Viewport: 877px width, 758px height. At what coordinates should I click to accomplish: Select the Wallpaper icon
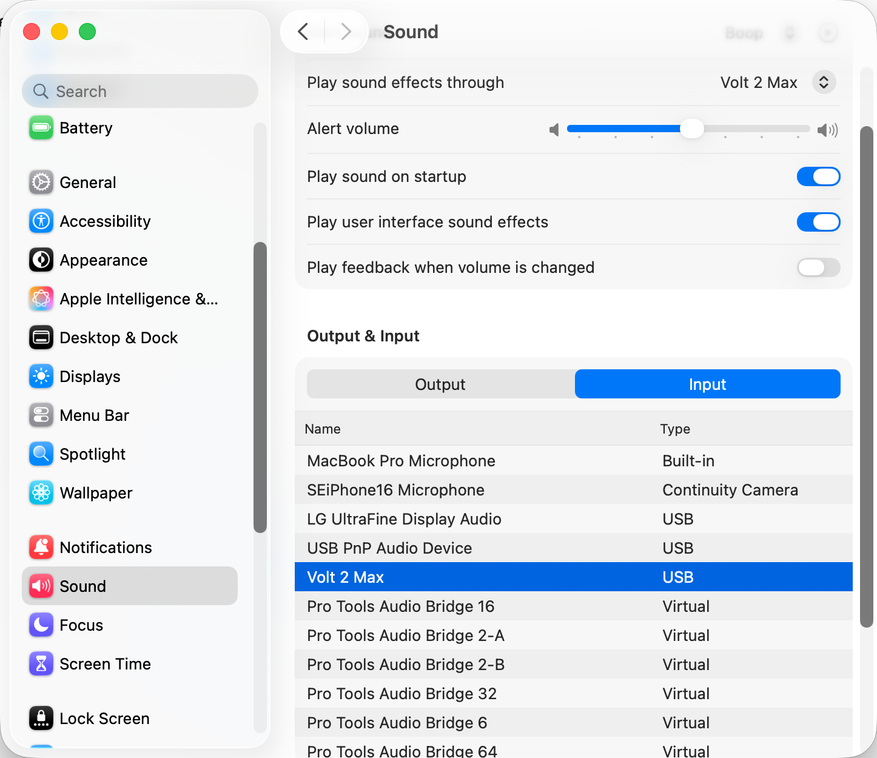coord(41,493)
